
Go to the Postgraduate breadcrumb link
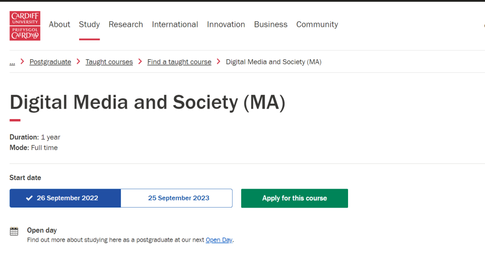point(50,62)
